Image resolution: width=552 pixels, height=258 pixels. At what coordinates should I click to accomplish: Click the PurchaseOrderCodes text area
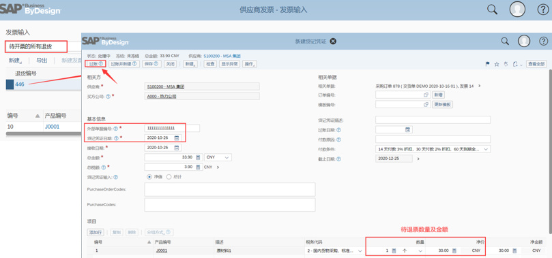pyautogui.click(x=230, y=189)
